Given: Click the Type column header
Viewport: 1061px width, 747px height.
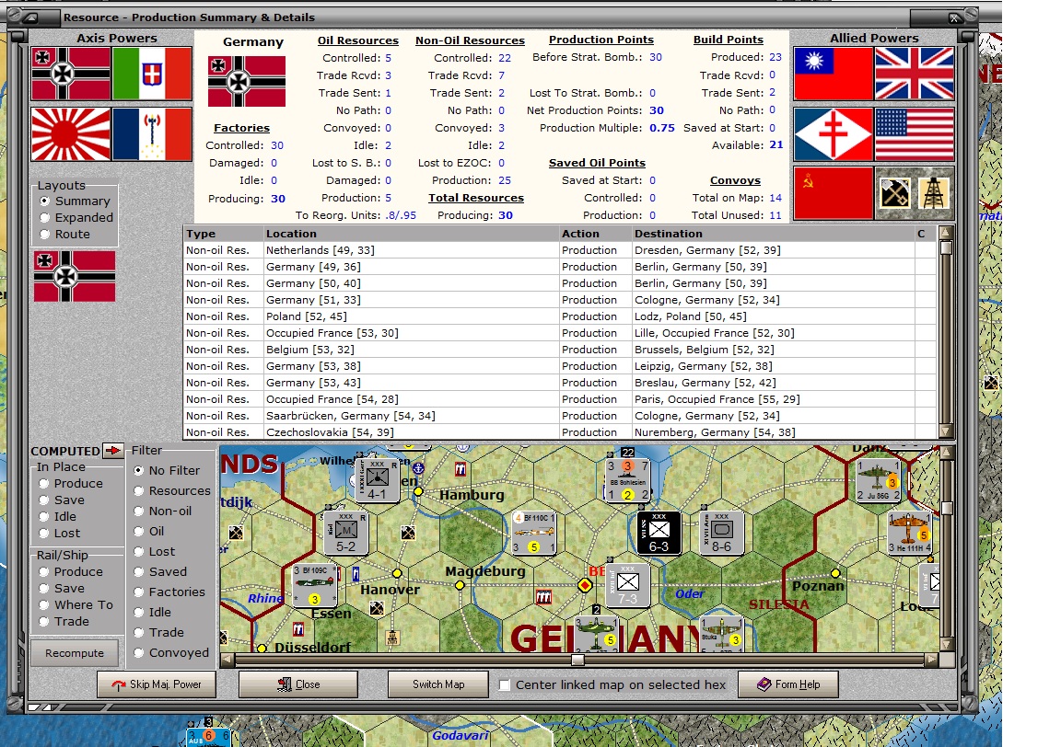Looking at the screenshot, I should pyautogui.click(x=223, y=234).
